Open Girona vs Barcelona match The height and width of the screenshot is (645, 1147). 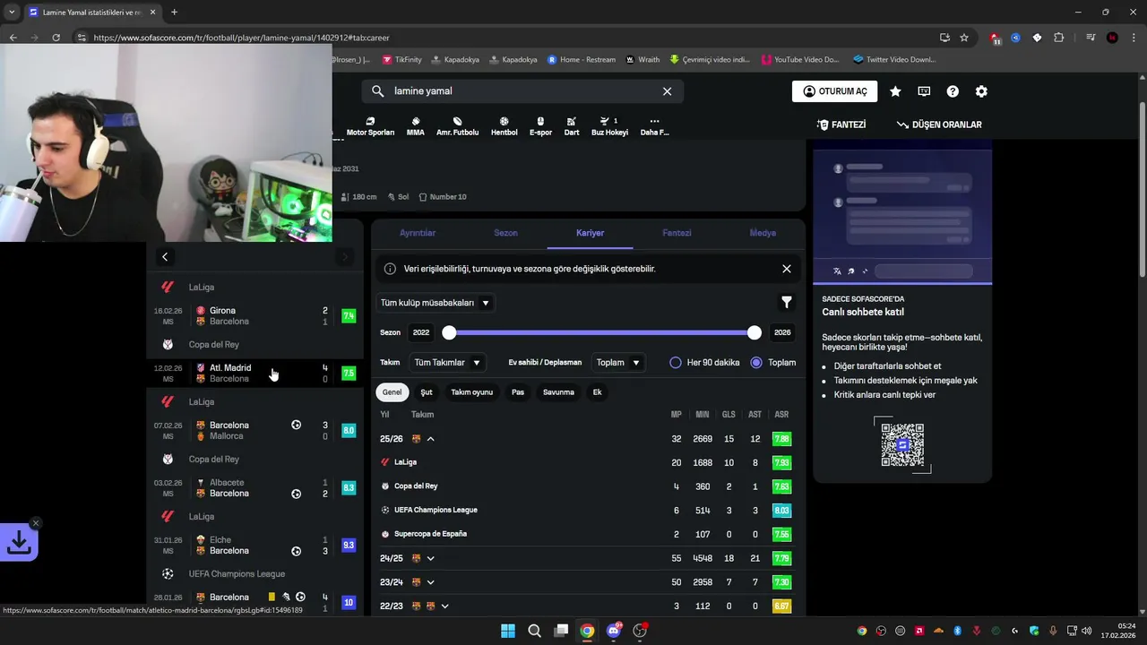(254, 316)
